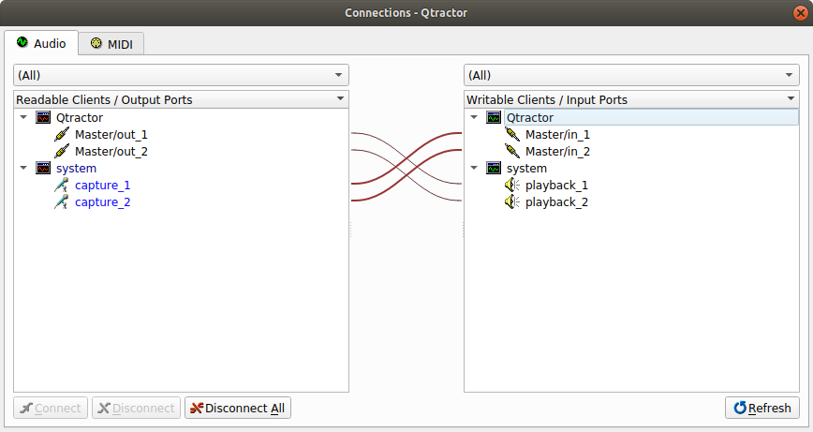Click the Connect button
Screen dimensions: 813x432
click(51, 409)
